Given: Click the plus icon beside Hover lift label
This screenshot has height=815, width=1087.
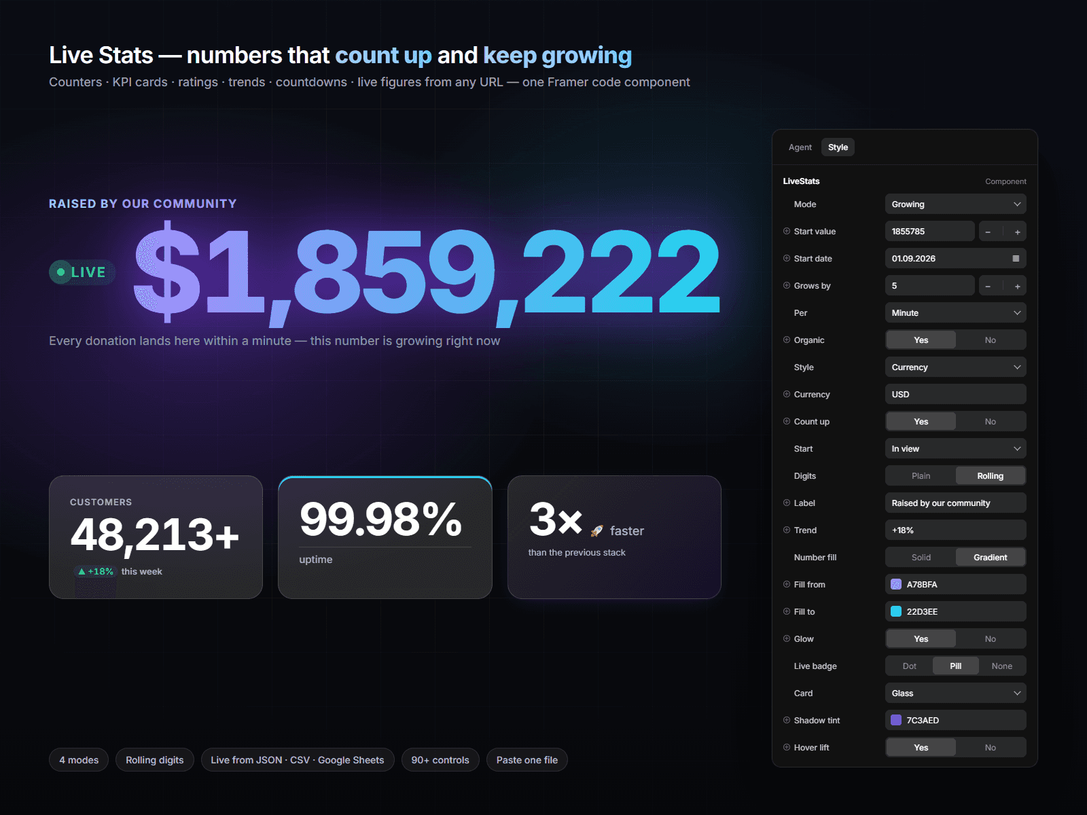Looking at the screenshot, I should click(x=787, y=747).
